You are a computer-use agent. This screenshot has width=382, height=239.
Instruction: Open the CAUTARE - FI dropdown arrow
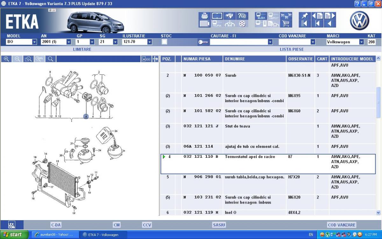click(x=271, y=42)
